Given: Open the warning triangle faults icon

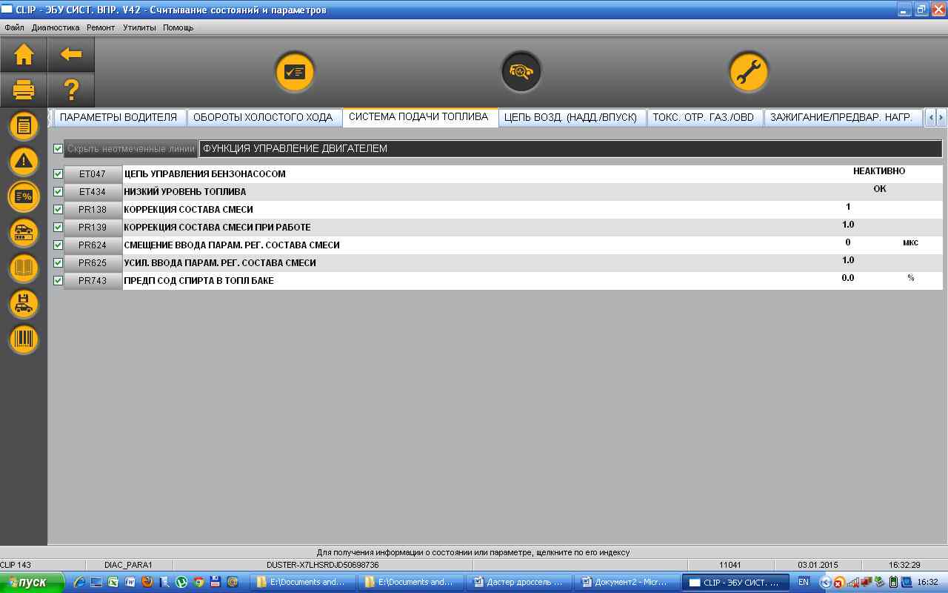Looking at the screenshot, I should coord(24,161).
